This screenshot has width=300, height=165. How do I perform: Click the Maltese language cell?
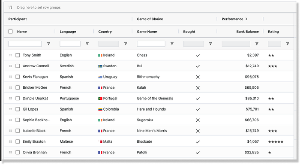(x=66, y=142)
